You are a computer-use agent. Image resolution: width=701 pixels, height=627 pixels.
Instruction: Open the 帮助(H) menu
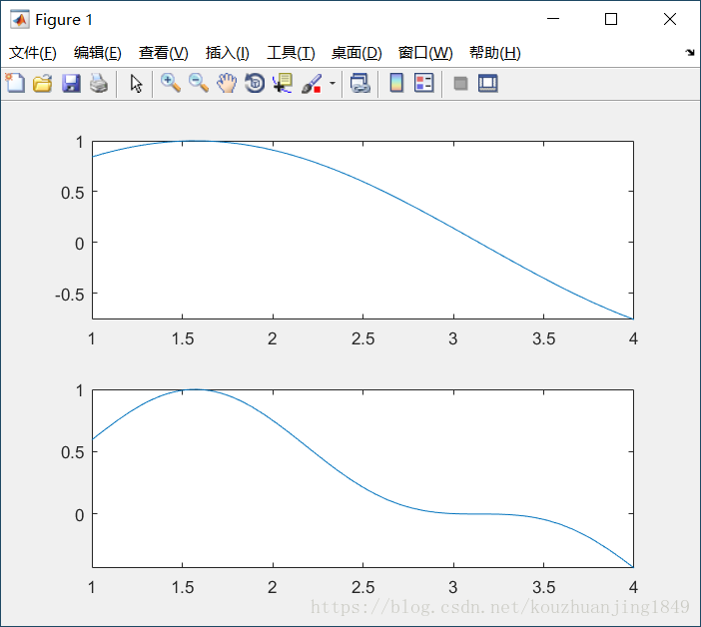pos(495,53)
